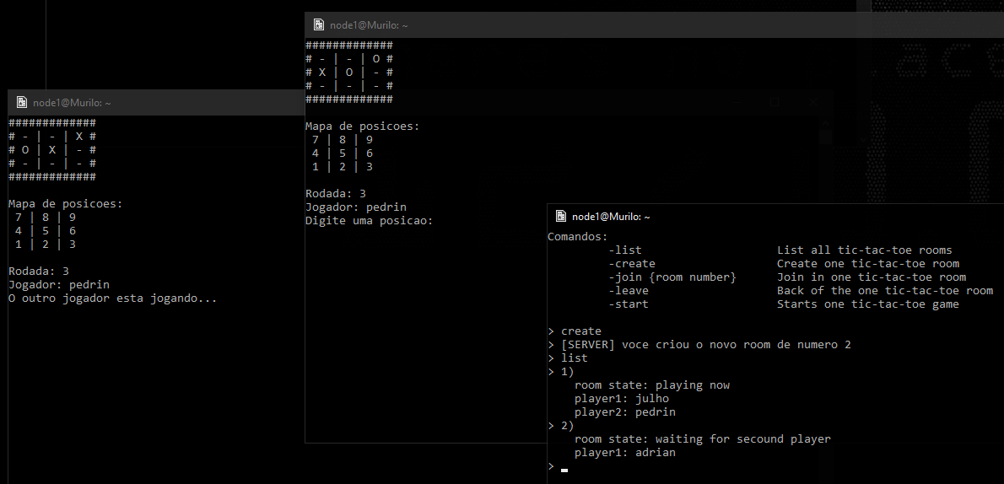
Task: Select title 'node1@Murilo: ~' of the Comandos terminal window
Action: point(611,217)
